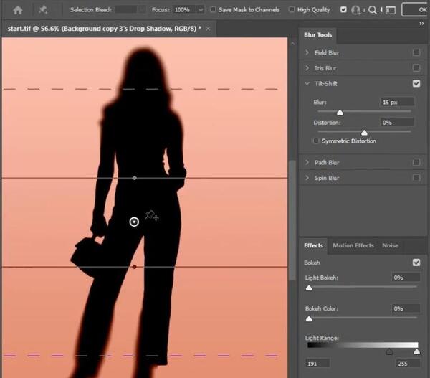Enable the Path Blur checkbox
Viewport: 430px width, 378px height.
click(416, 162)
